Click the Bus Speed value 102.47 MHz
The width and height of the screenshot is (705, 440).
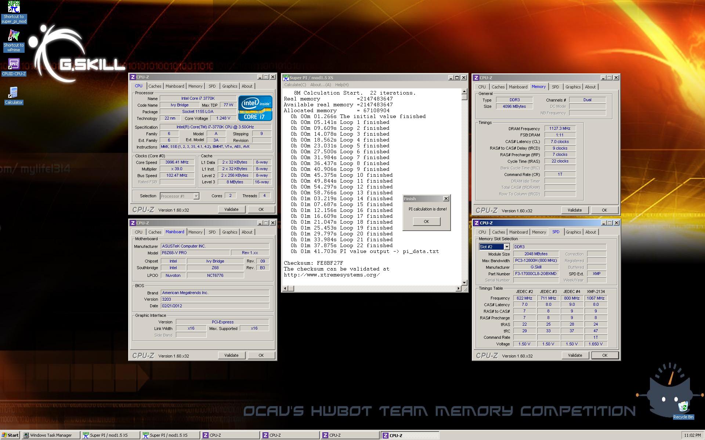(177, 175)
